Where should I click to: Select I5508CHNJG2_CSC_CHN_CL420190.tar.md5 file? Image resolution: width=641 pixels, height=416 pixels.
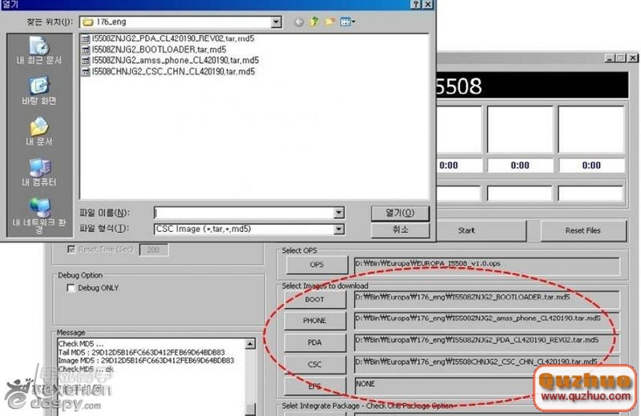coord(168,71)
